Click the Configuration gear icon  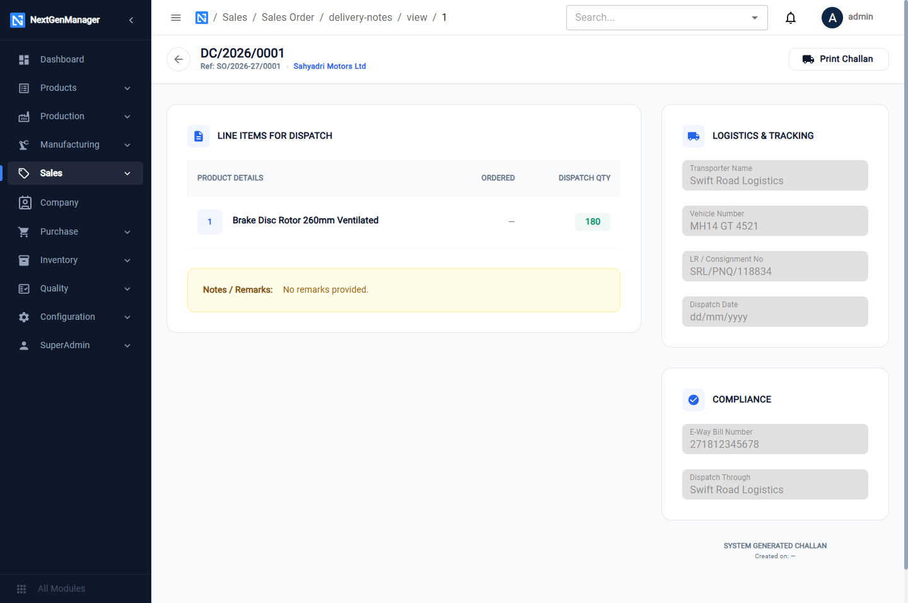24,317
